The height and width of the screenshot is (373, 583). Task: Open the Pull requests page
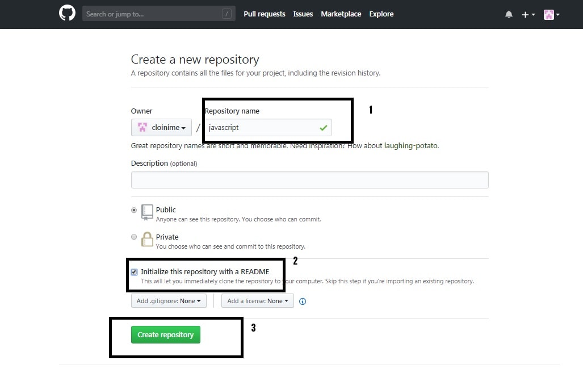point(264,14)
